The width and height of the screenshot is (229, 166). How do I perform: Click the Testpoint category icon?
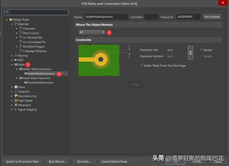coord(16,91)
